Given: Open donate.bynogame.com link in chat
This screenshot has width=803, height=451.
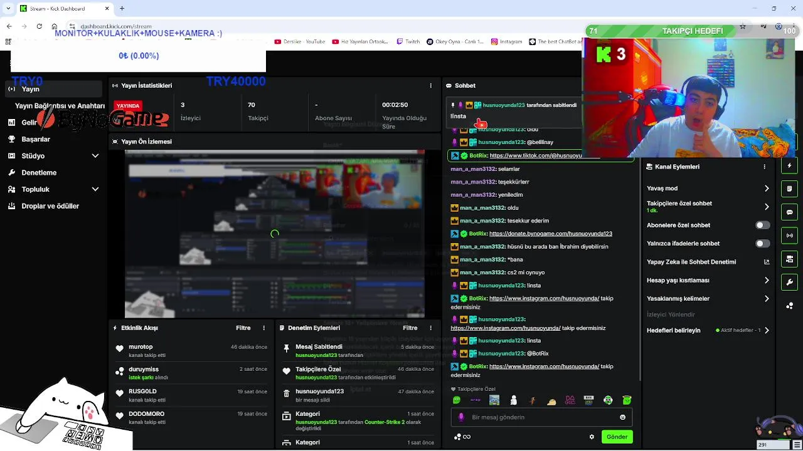Looking at the screenshot, I should pos(550,234).
